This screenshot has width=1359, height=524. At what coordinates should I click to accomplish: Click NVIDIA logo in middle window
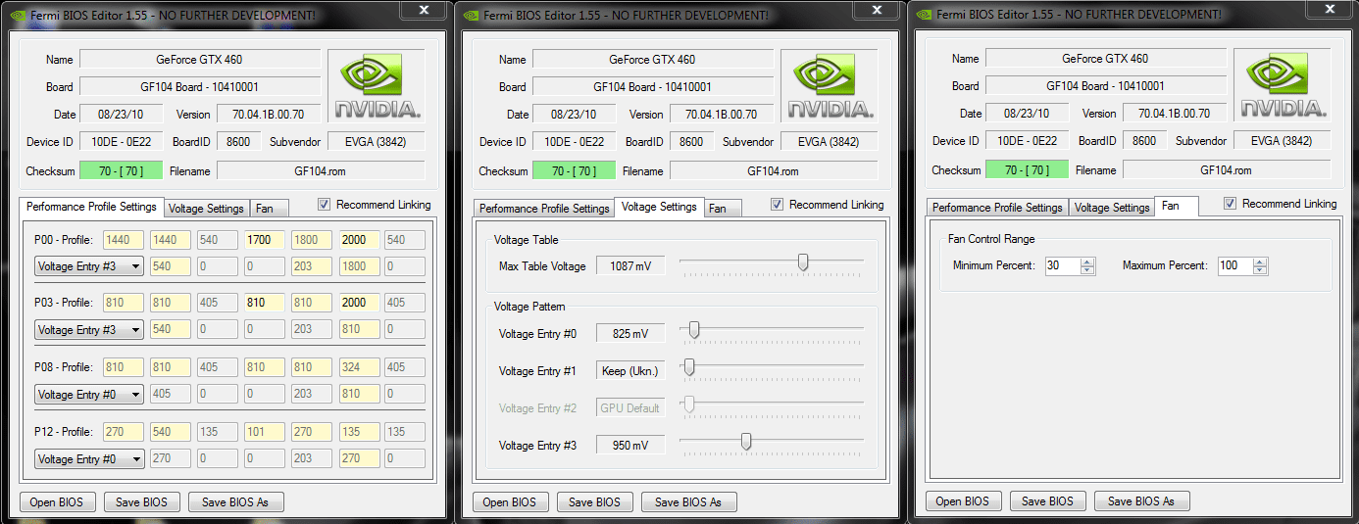pos(830,86)
